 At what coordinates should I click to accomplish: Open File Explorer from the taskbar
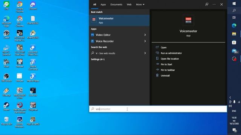click(x=234, y=34)
